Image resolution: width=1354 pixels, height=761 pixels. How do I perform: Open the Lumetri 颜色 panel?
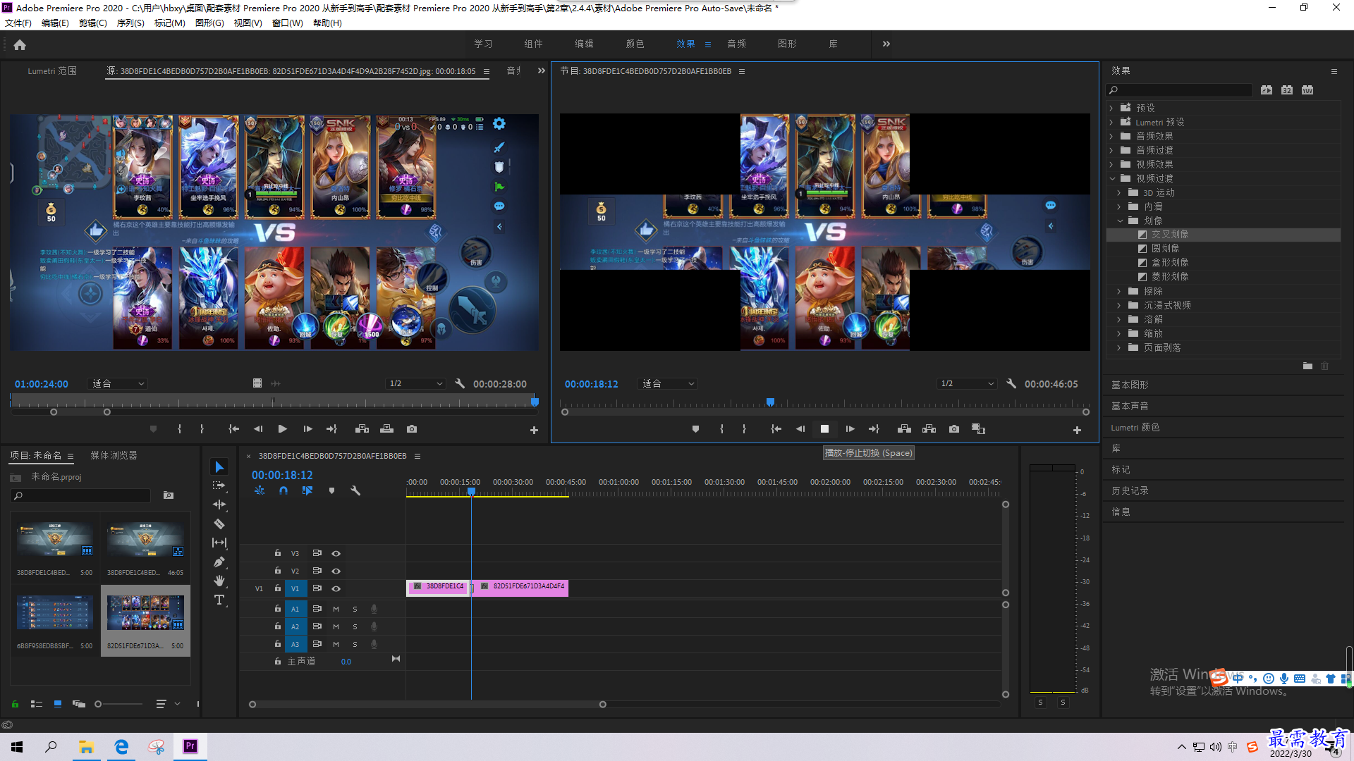1135,427
